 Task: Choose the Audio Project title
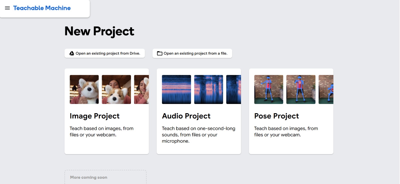pos(186,116)
